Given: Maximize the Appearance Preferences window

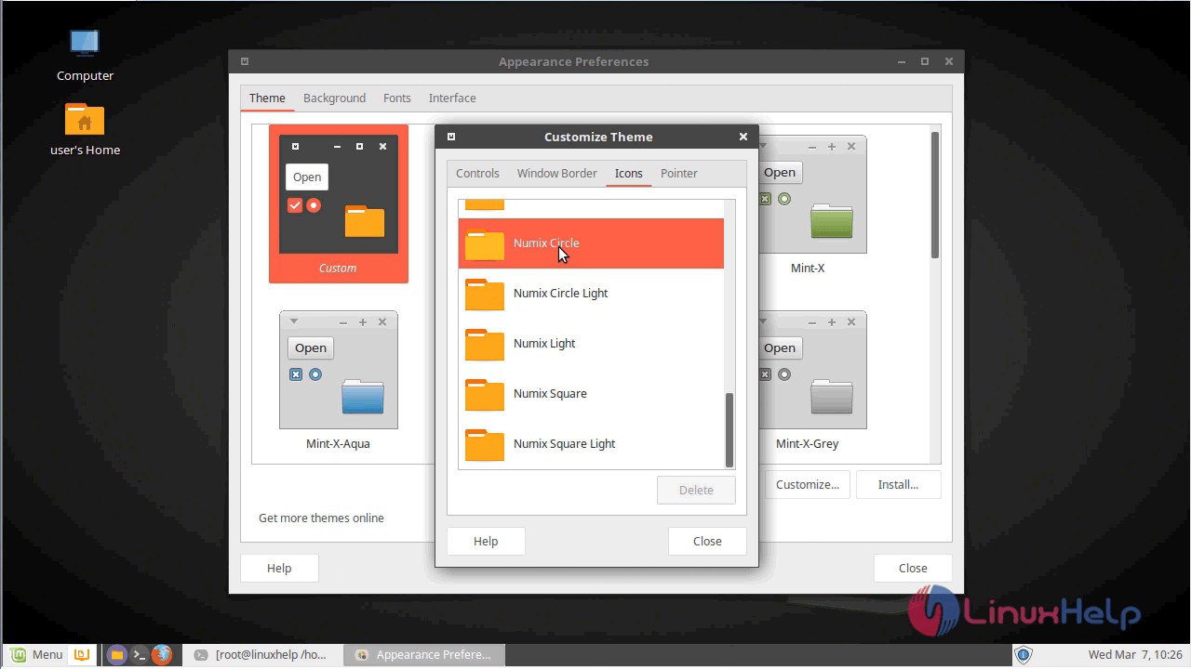Looking at the screenshot, I should pyautogui.click(x=925, y=61).
